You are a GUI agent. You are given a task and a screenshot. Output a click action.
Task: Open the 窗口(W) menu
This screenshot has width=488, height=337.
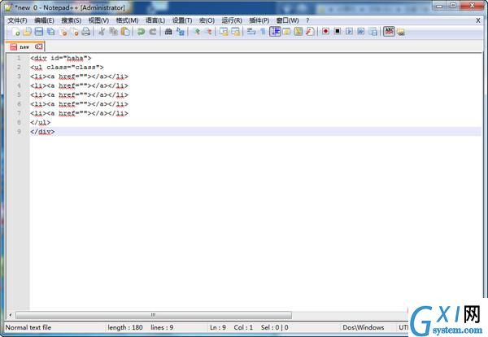(288, 20)
